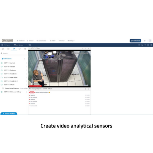This screenshot has height=153, width=153.
Task: Click the analytics icon beside Person Using Cellphone
Action: (x=3, y=88)
